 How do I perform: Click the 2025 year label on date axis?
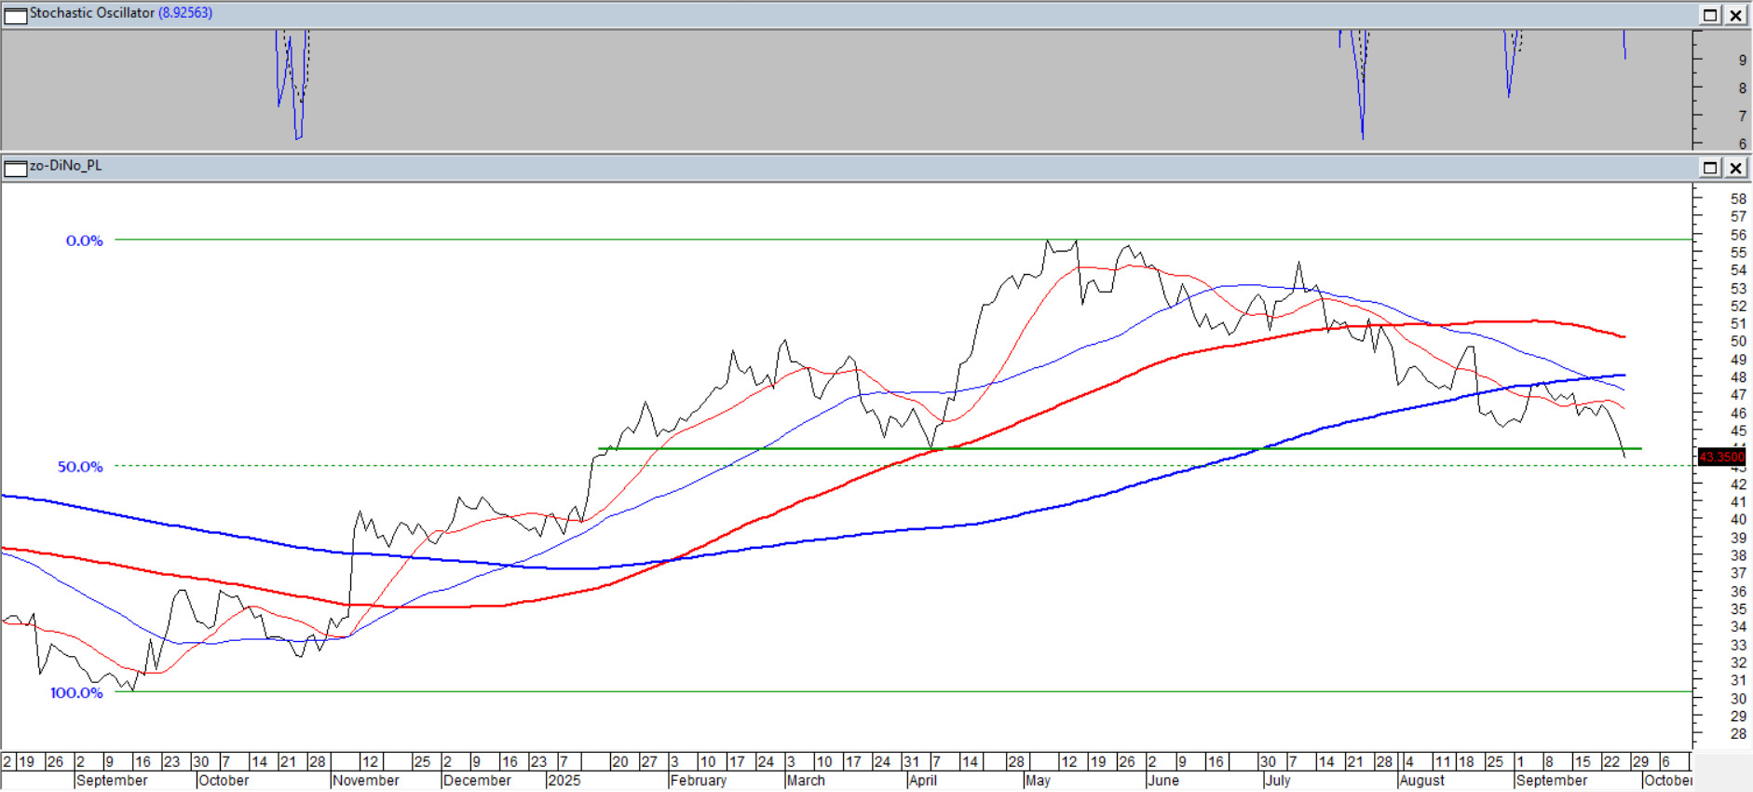pos(564,781)
